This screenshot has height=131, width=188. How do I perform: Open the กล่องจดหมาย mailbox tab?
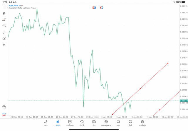106,123
